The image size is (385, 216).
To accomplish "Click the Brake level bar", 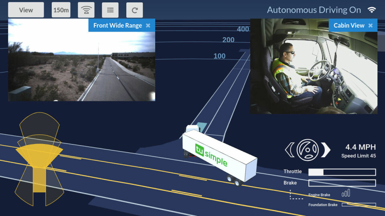I will [x=342, y=183].
